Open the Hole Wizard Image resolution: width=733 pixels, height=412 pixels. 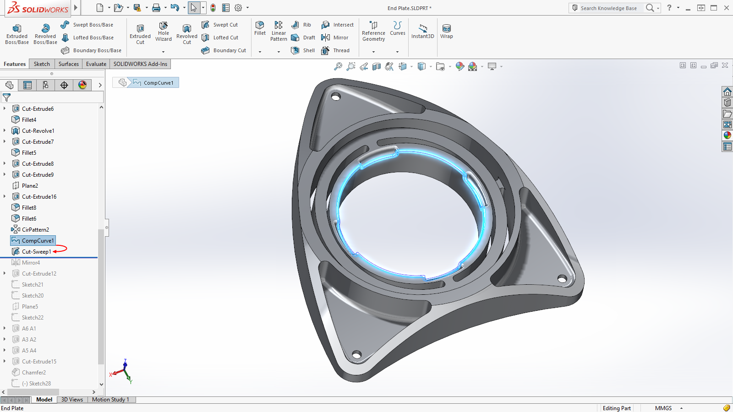163,32
